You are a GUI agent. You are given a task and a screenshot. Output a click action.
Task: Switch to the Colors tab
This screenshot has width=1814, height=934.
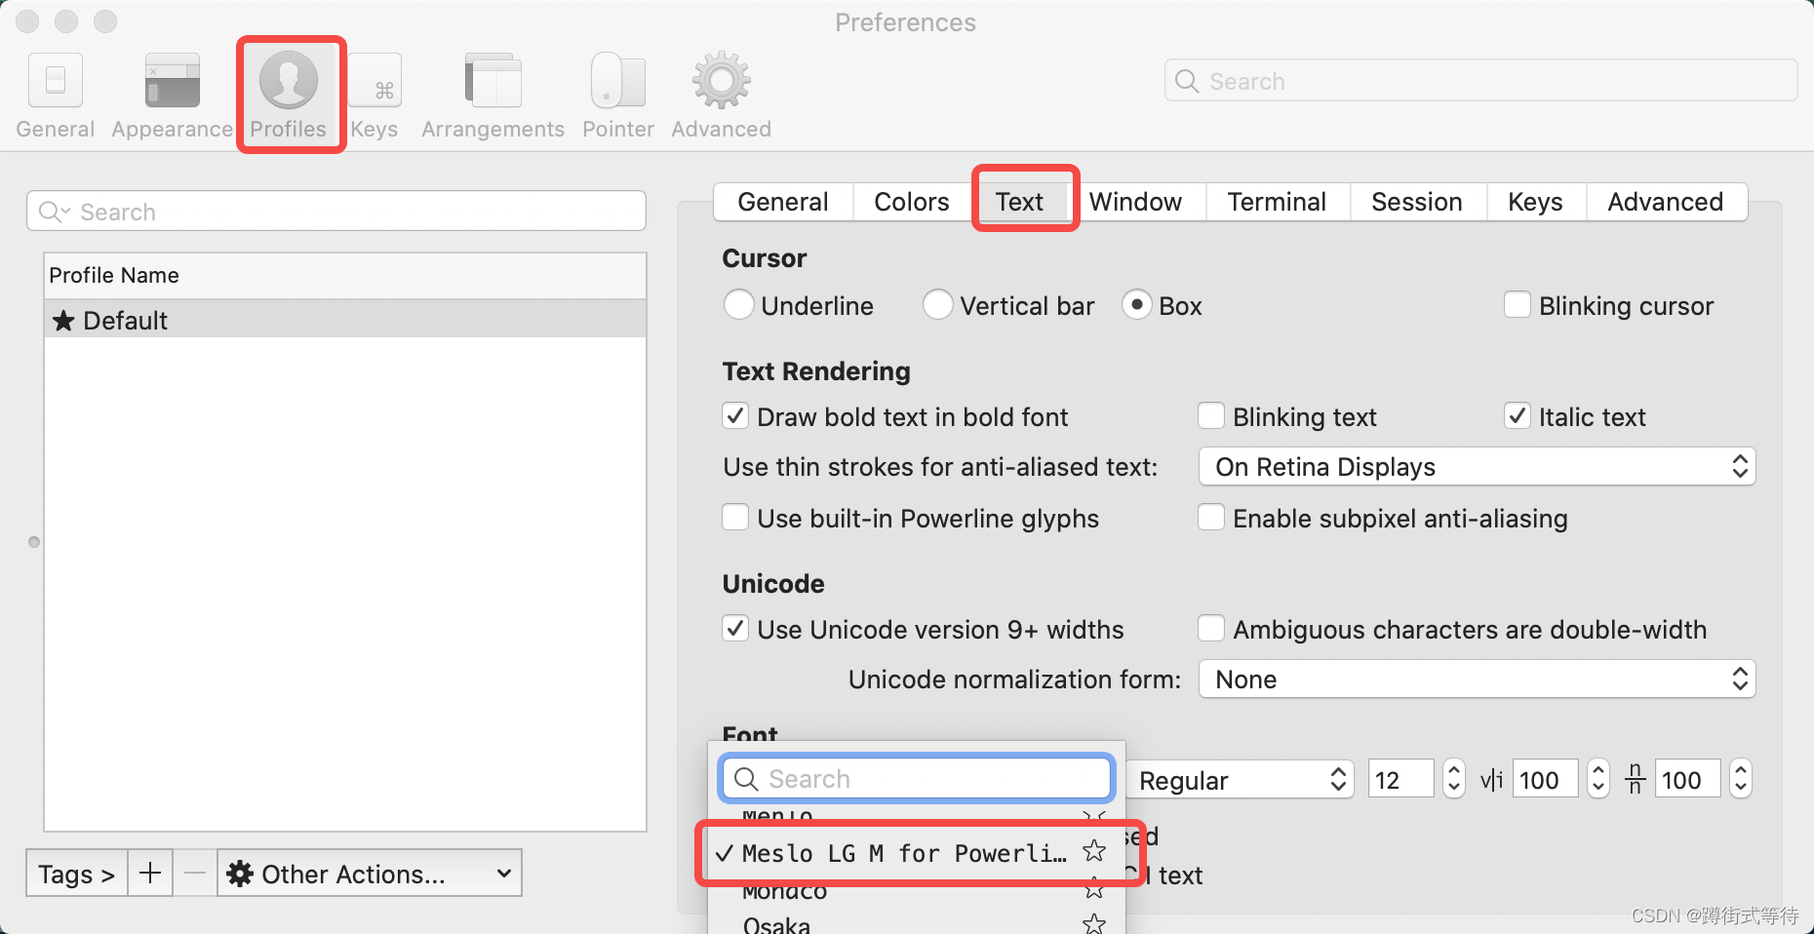pyautogui.click(x=912, y=202)
